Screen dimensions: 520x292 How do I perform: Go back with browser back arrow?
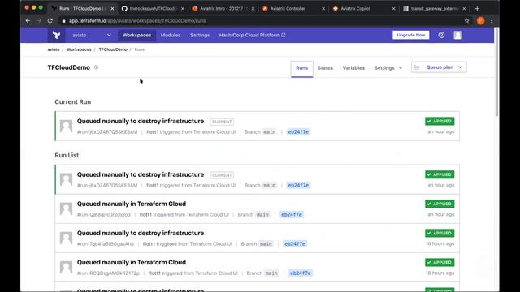tap(28, 20)
